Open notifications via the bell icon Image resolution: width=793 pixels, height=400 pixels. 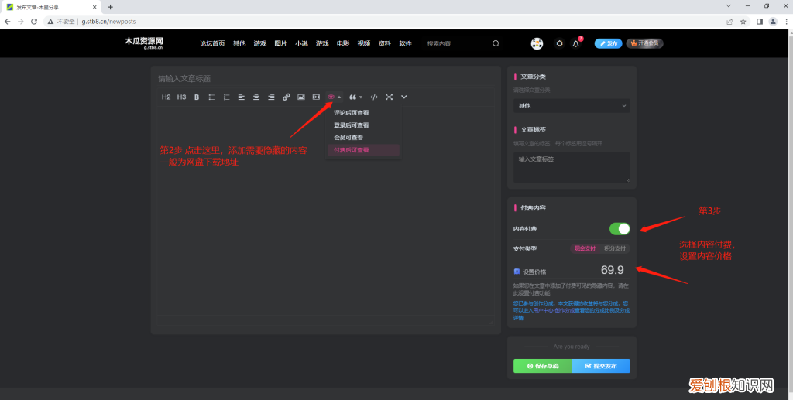tap(575, 44)
